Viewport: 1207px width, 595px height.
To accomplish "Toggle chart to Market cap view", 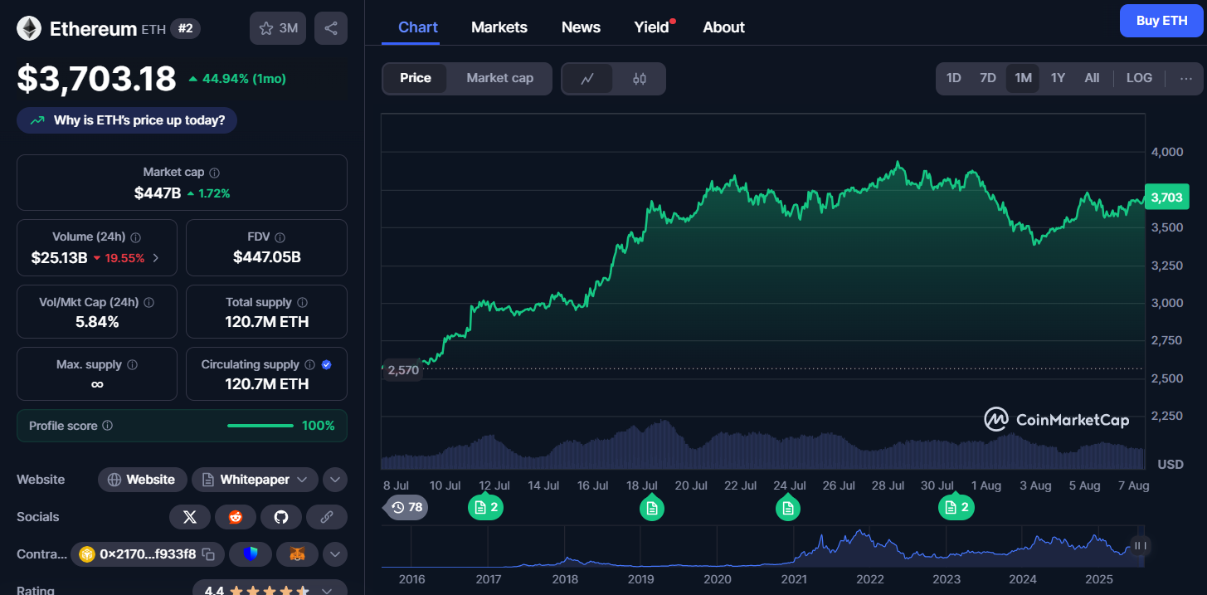I will [499, 79].
